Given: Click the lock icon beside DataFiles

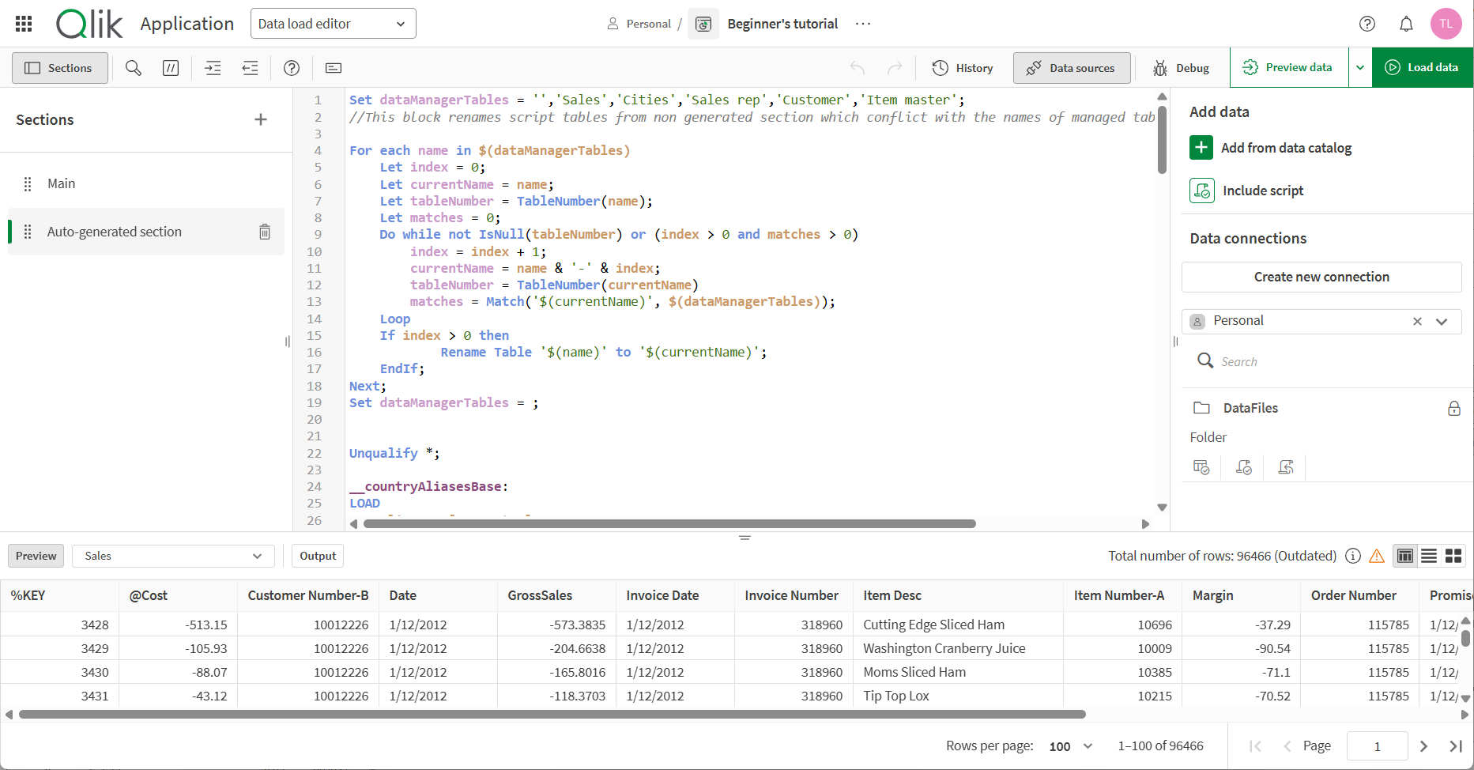Looking at the screenshot, I should pyautogui.click(x=1453, y=408).
